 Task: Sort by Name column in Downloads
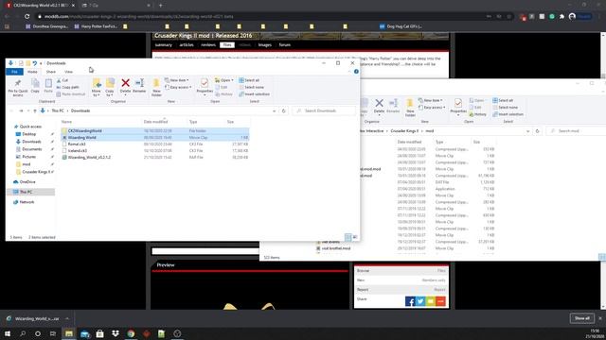(67, 122)
